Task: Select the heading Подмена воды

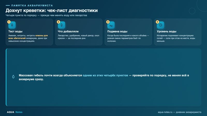Action: point(117,31)
